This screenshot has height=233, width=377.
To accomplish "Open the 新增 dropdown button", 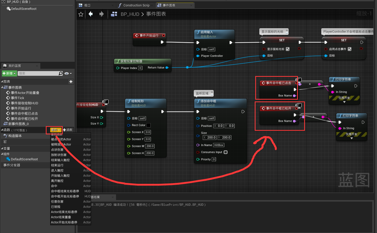I will [x=9, y=73].
